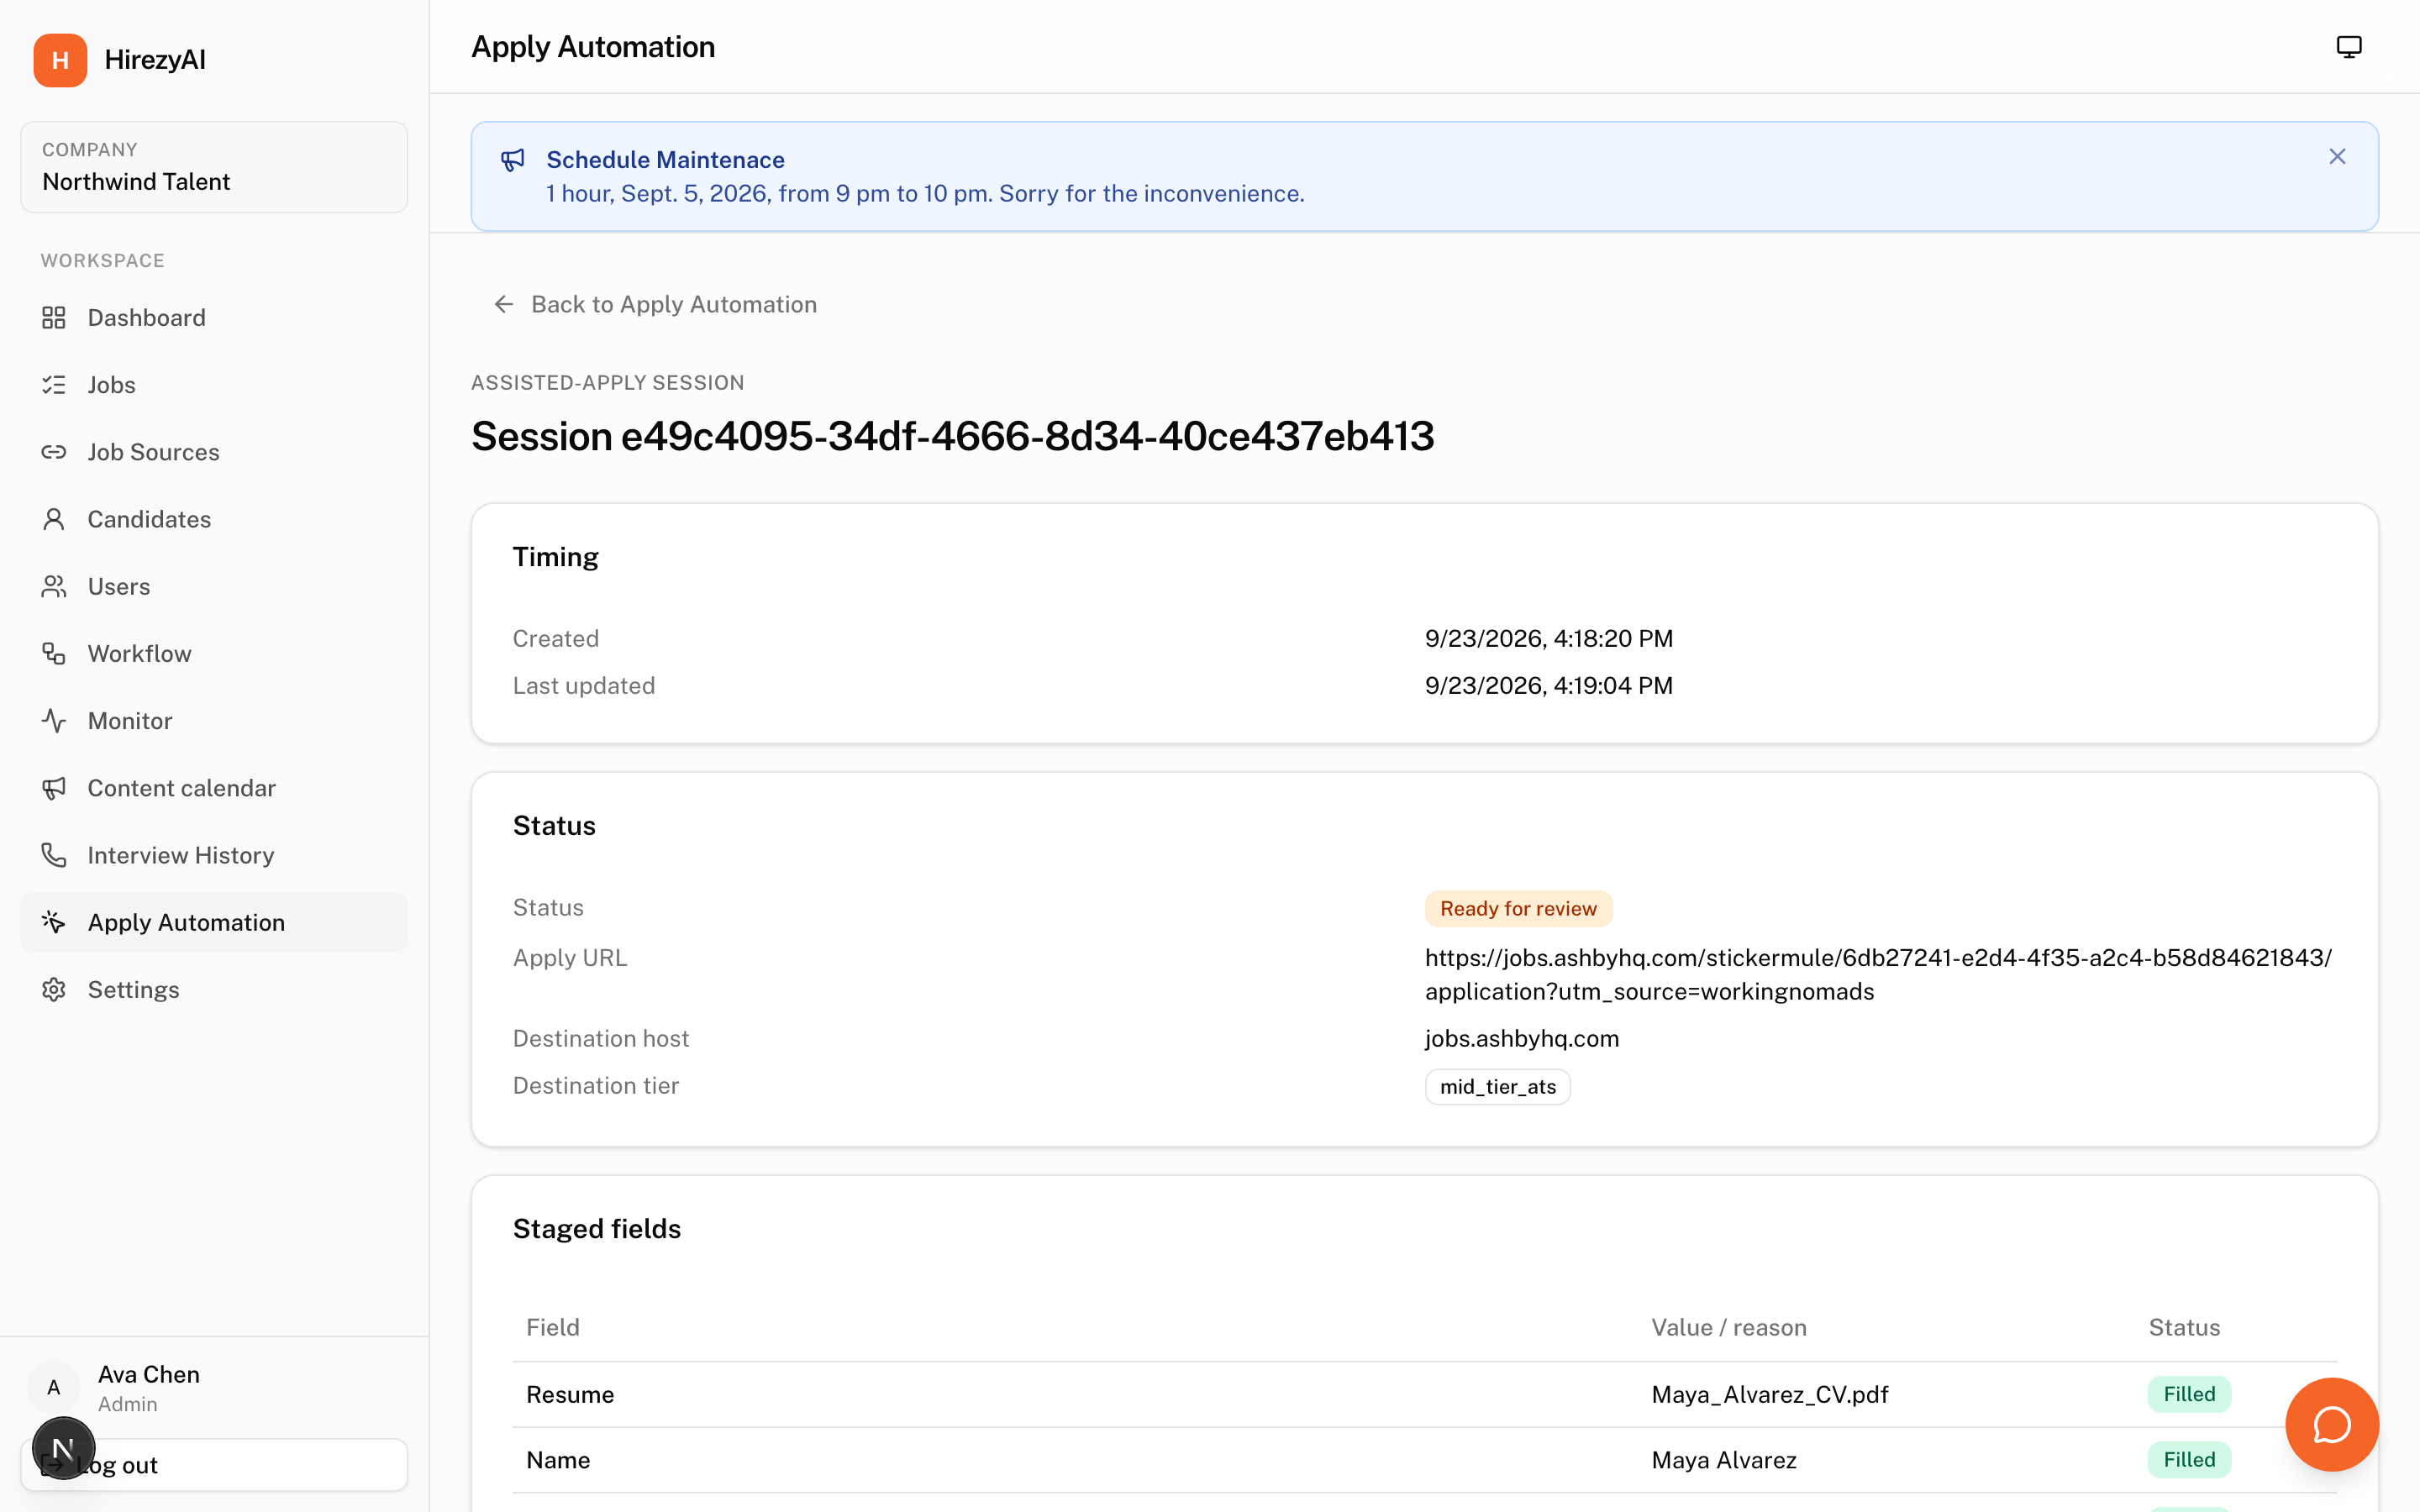Click the black N badge near Log out

click(x=63, y=1447)
